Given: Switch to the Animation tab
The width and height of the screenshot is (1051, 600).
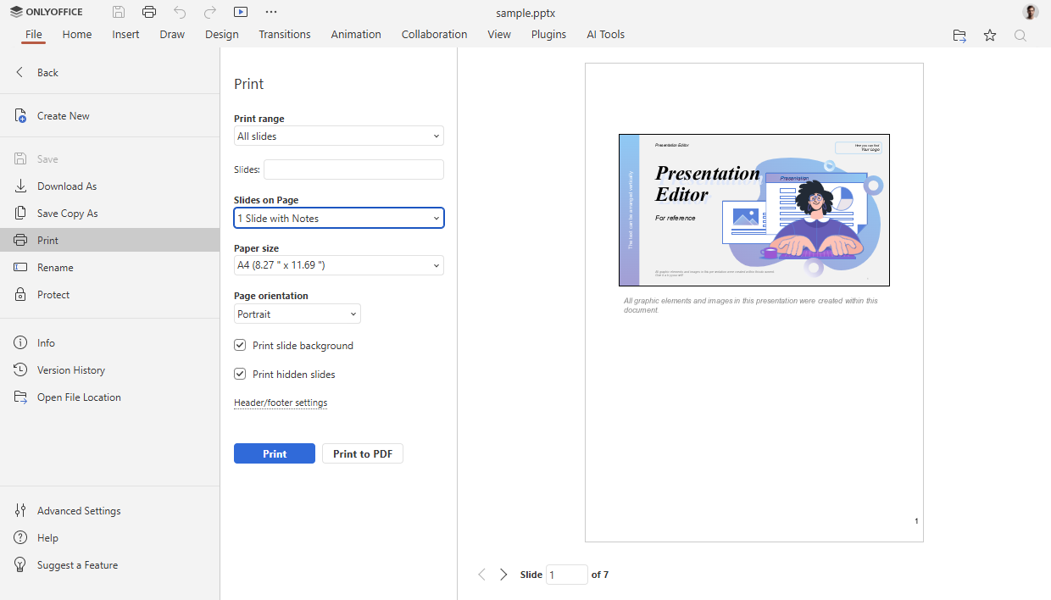Looking at the screenshot, I should click(356, 35).
